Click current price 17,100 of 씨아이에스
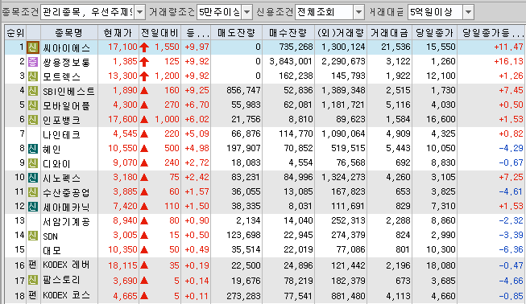This screenshot has width=526, height=304. pyautogui.click(x=122, y=47)
